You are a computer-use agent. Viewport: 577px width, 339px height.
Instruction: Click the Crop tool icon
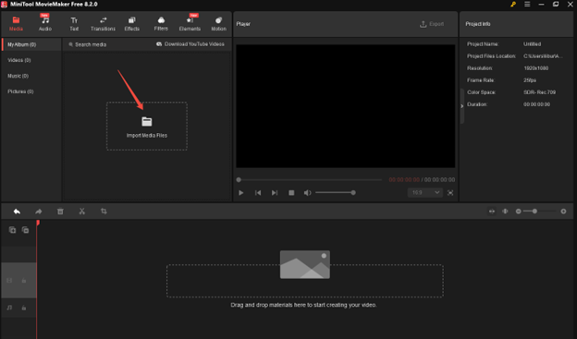coord(104,212)
